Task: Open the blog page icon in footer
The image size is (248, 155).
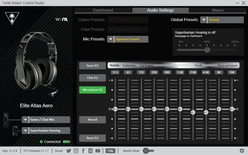Action: click(x=90, y=151)
